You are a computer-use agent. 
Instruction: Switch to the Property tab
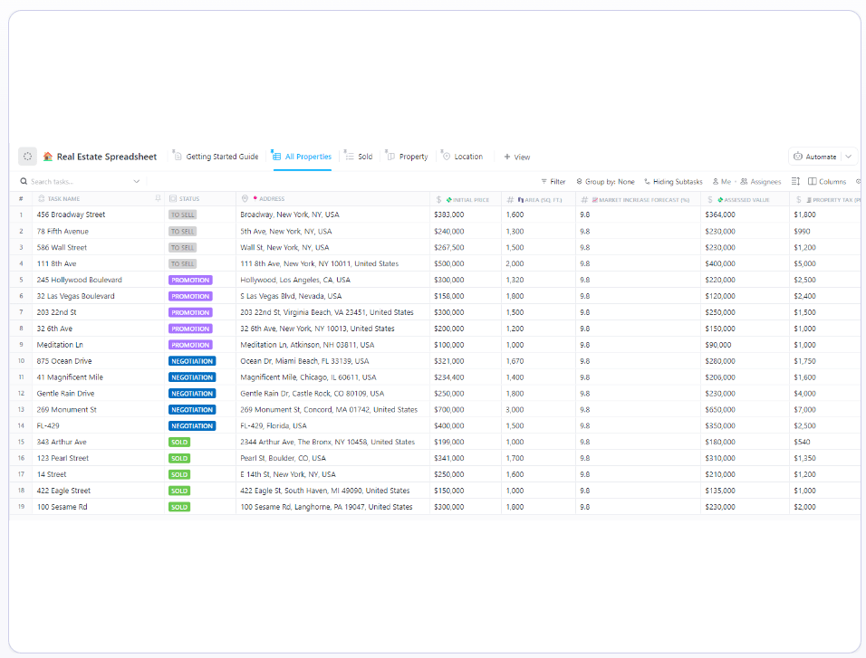407,157
